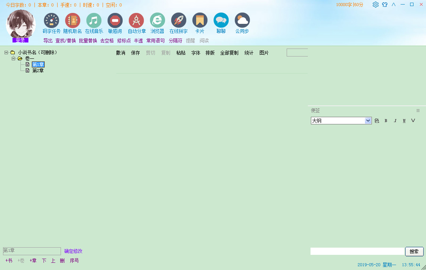Open 常用语句 common phrases
The width and height of the screenshot is (426, 270).
pyautogui.click(x=155, y=41)
